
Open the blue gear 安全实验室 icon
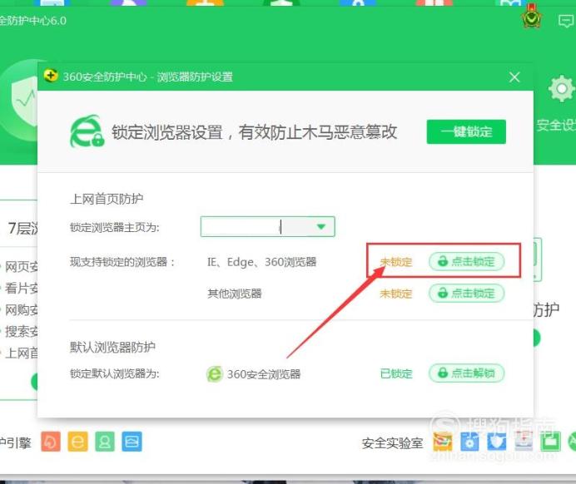pos(469,442)
